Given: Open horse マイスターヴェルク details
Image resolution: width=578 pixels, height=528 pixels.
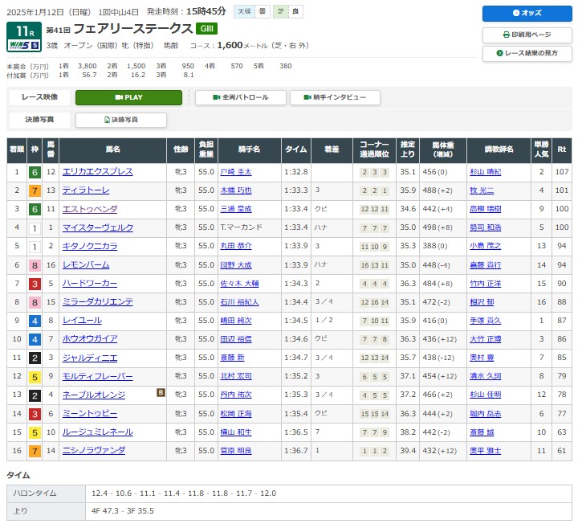Looking at the screenshot, I should click(x=98, y=227).
